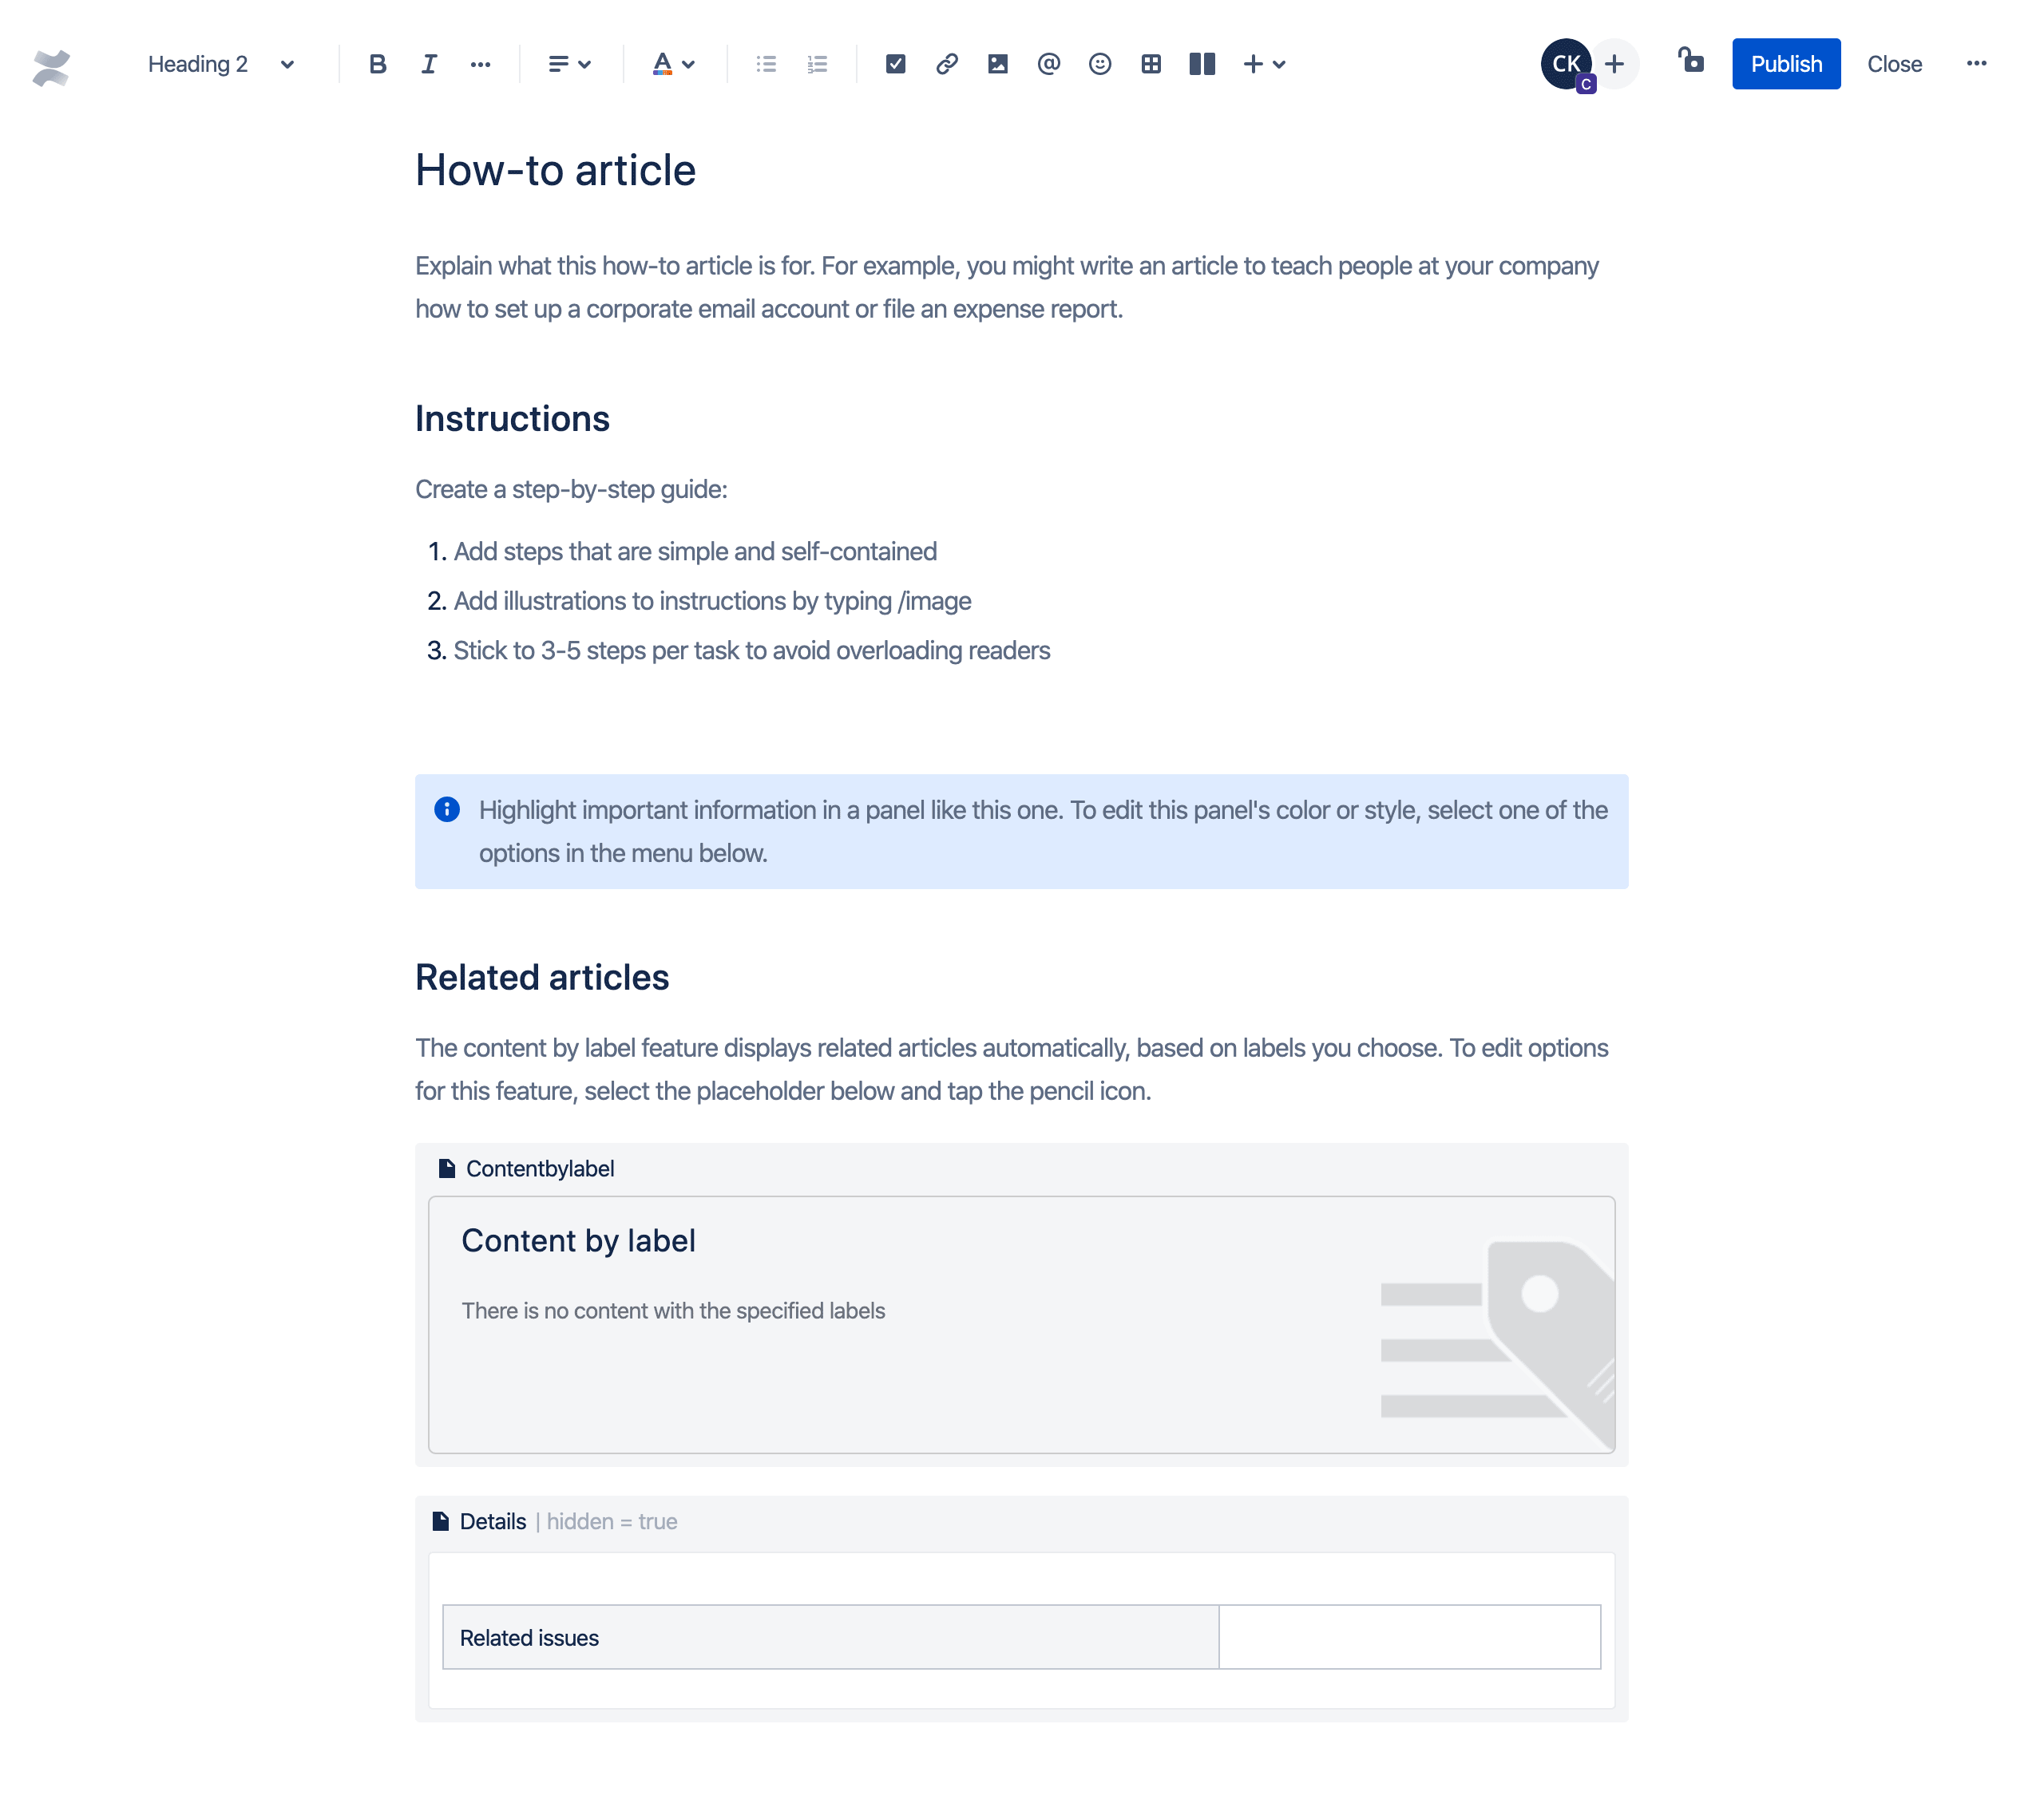Click the bulleted list icon
The width and height of the screenshot is (2044, 1799).
coord(766,65)
